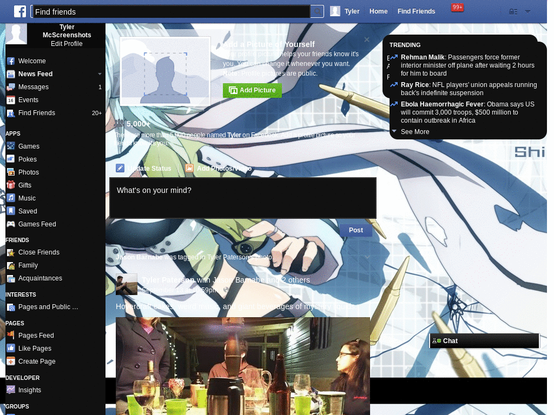The image size is (554, 415).
Task: Click the blank profile picture placeholder
Action: [x=165, y=71]
